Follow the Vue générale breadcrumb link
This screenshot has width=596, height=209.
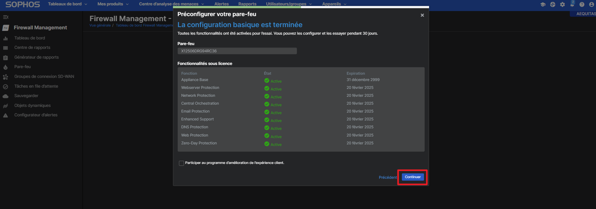[100, 25]
